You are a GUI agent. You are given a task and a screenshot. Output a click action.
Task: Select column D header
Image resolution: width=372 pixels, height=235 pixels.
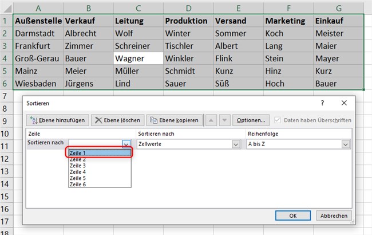click(188, 9)
